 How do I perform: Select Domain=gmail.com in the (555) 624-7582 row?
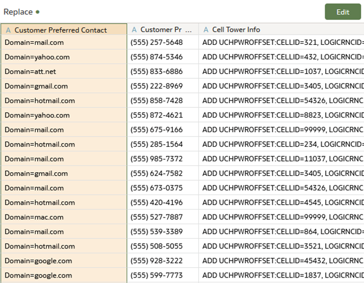click(64, 173)
